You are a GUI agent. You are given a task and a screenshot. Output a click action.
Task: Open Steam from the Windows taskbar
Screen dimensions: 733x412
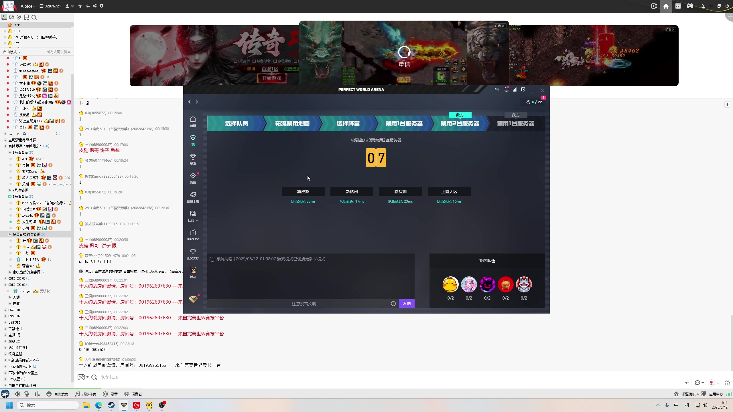[111, 405]
